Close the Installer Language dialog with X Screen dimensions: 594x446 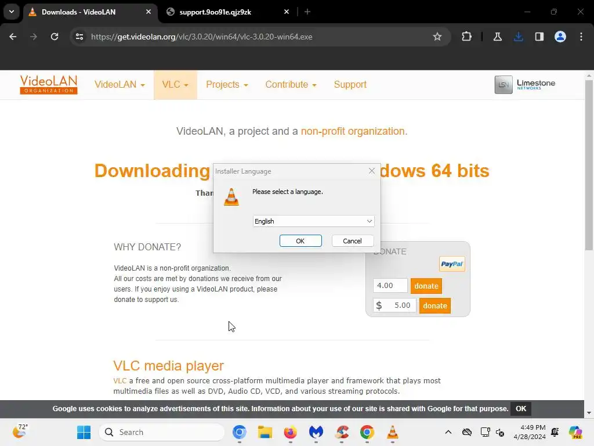click(x=372, y=171)
